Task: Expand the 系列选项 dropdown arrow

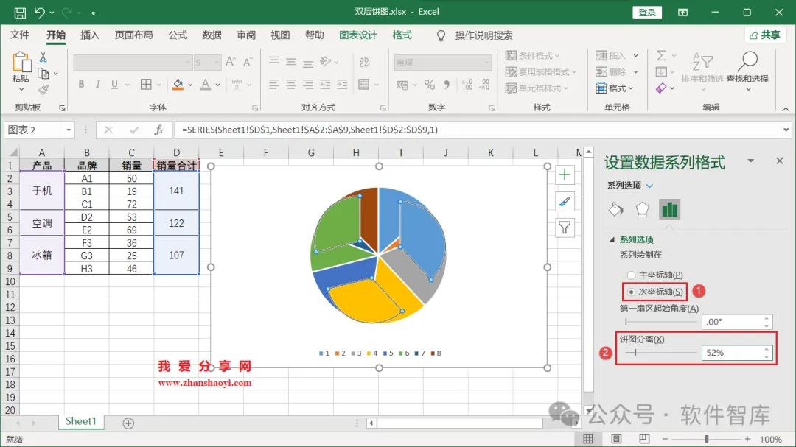Action: click(649, 186)
